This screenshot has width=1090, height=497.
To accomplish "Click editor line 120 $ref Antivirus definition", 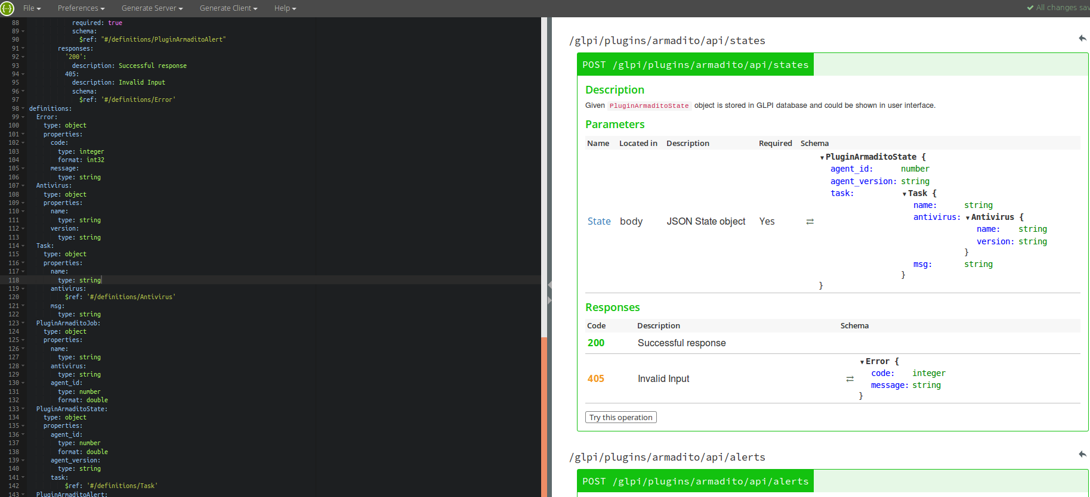I will click(x=120, y=297).
